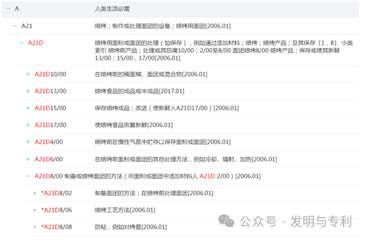This screenshot has height=240, width=366.
Task: Click the A21 class code
Action: 27,26
